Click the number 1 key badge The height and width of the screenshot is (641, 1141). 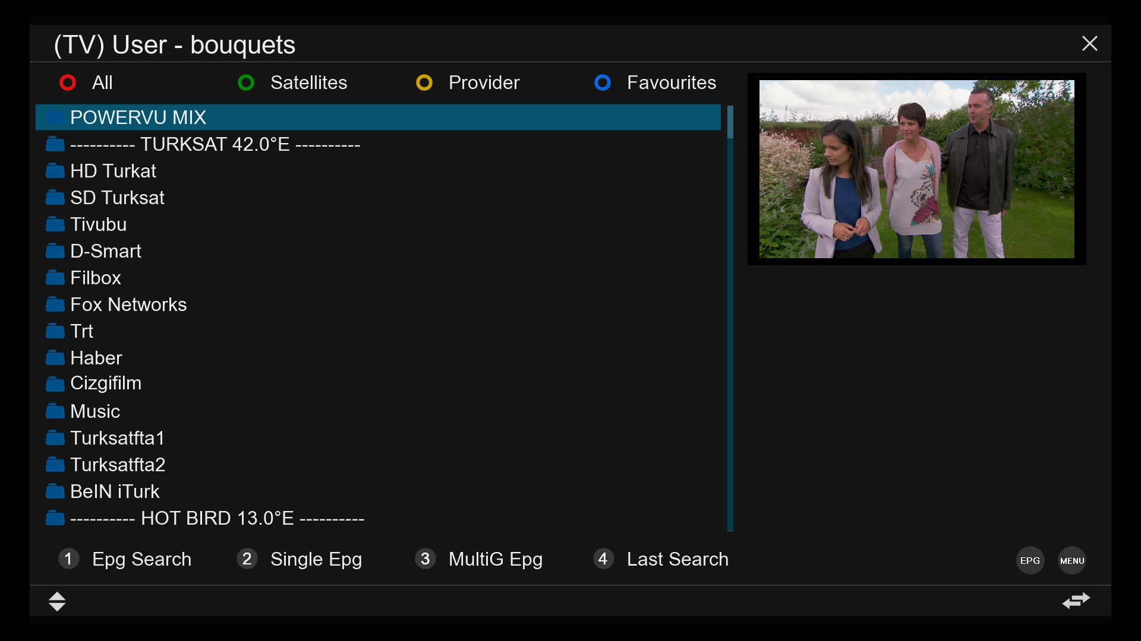(x=68, y=559)
